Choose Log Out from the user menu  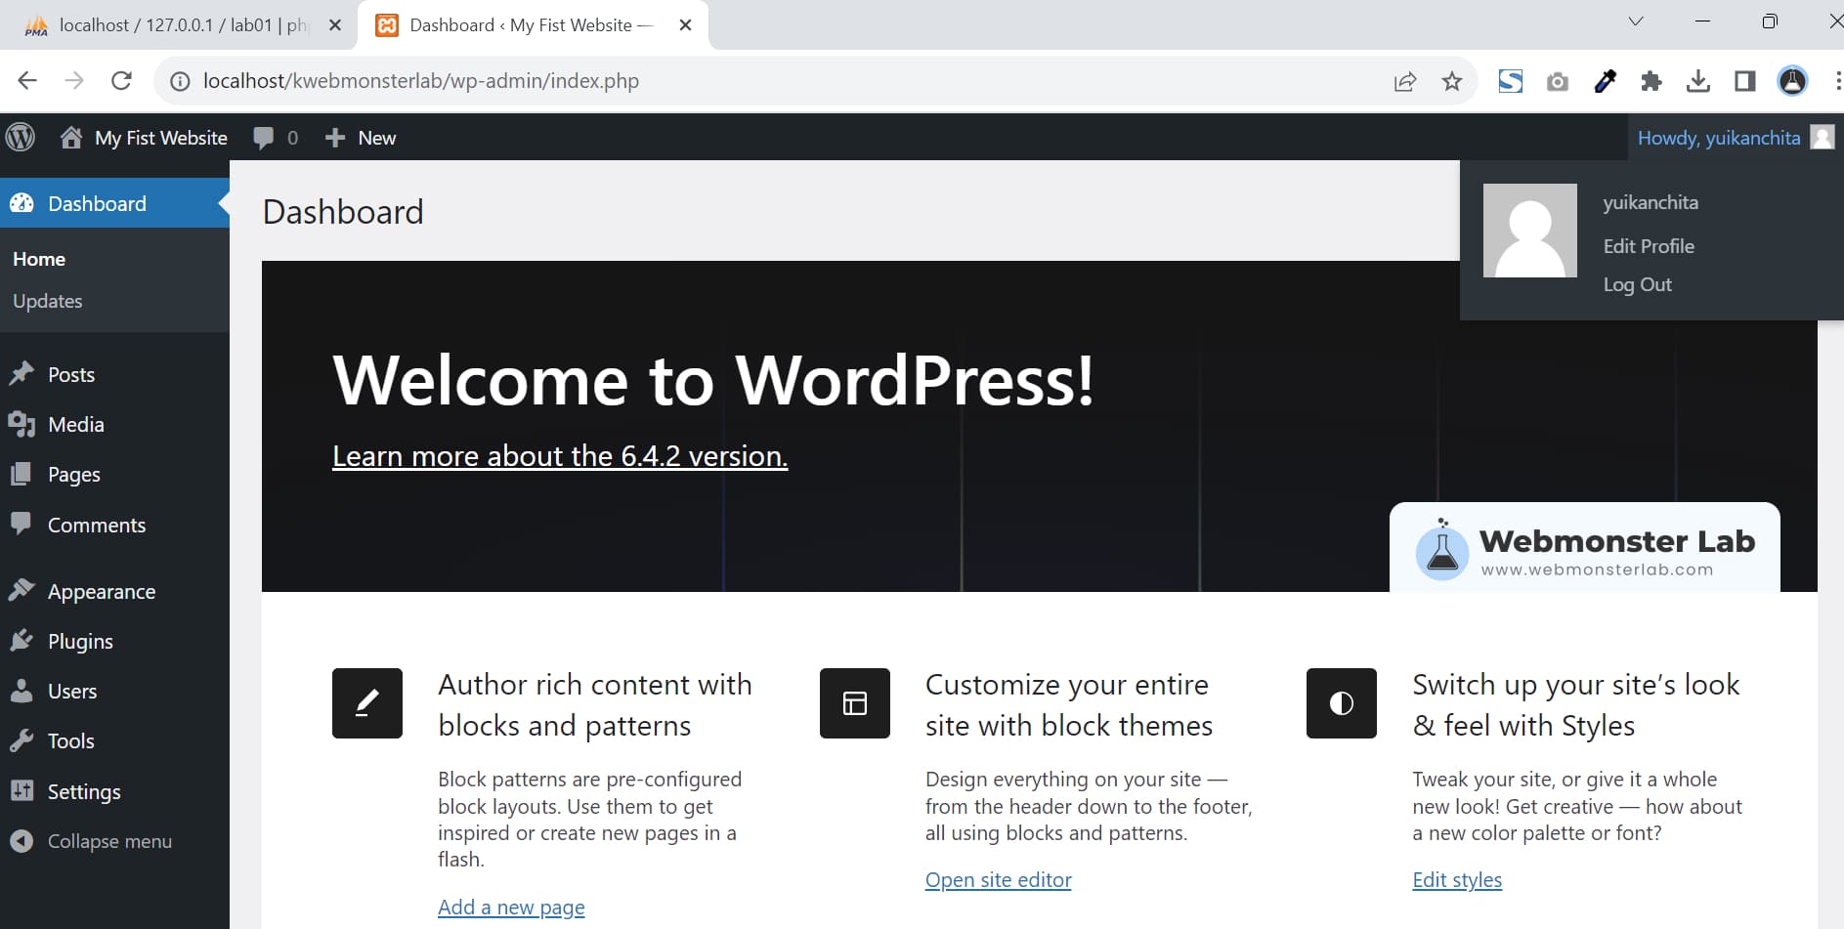tap(1637, 284)
